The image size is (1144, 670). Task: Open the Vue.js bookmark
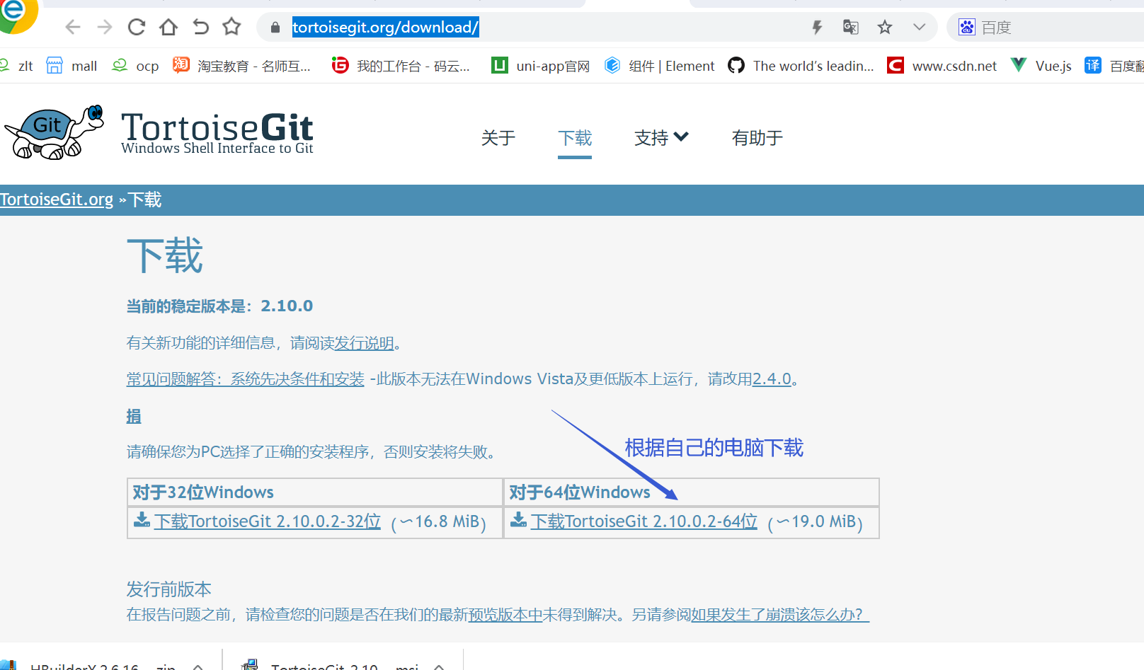coord(1041,66)
